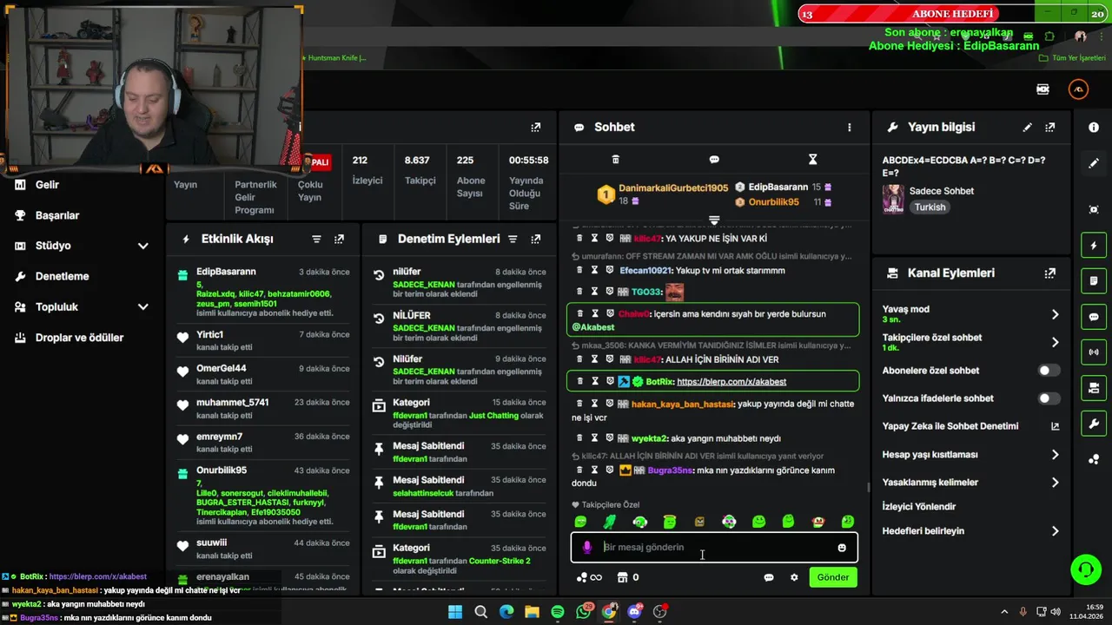Pop out the Yayın bilgisi panel
The image size is (1112, 625).
(1050, 127)
